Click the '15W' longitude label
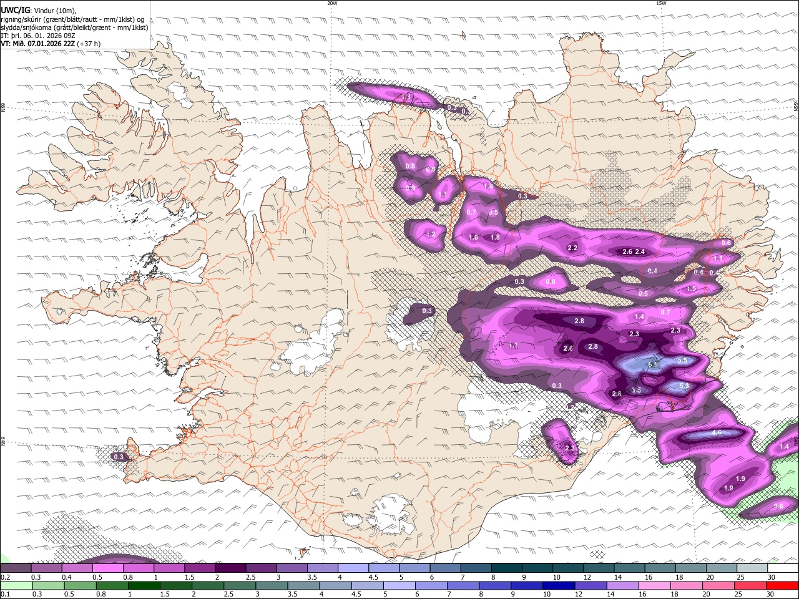799x599 pixels. coord(661,3)
